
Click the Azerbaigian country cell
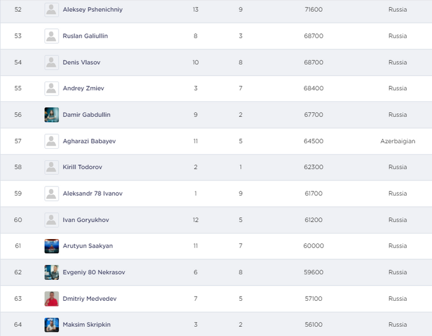[x=397, y=141]
